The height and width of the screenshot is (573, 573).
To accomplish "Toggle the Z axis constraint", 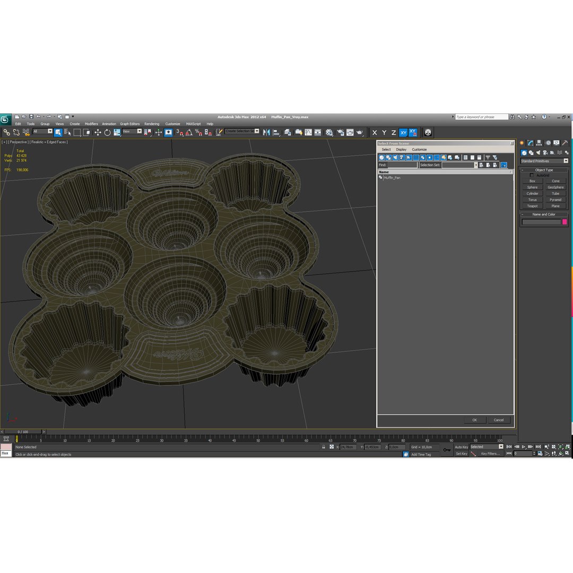I will [394, 133].
